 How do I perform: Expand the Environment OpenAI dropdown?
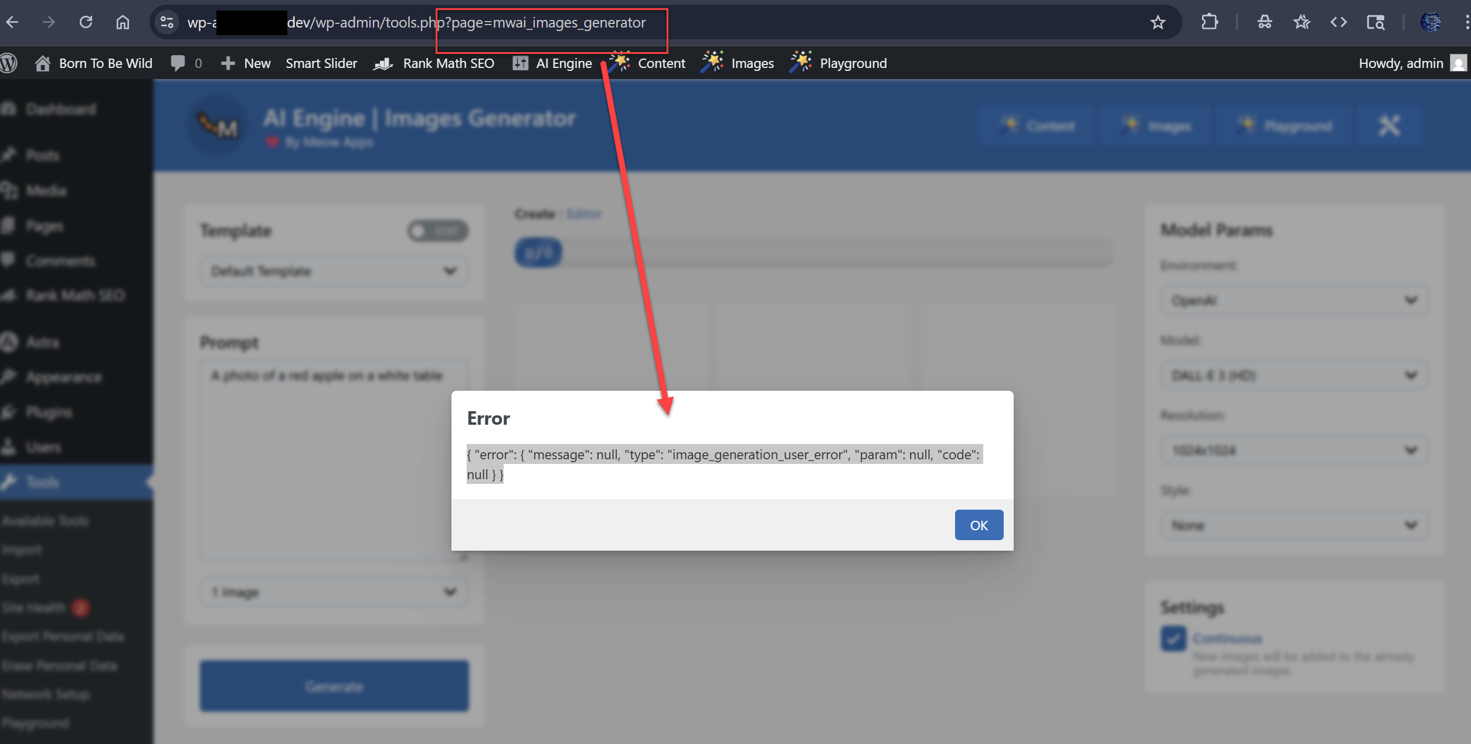pyautogui.click(x=1294, y=301)
